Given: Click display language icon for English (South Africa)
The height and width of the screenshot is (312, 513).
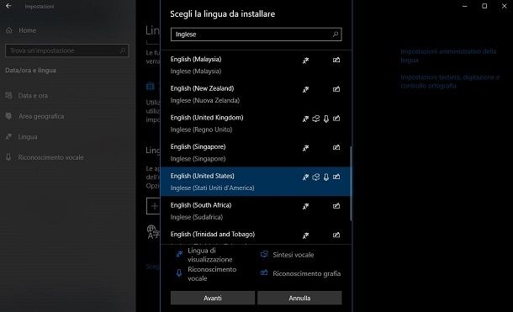Looking at the screenshot, I should [305, 206].
